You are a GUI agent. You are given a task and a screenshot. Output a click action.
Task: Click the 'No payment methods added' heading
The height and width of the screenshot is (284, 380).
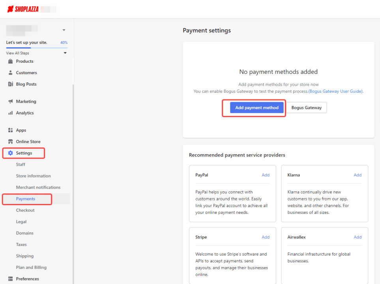pos(279,72)
